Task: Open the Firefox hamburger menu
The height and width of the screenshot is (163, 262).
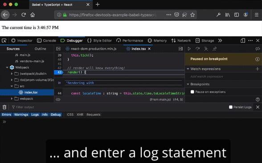Action: point(257,15)
